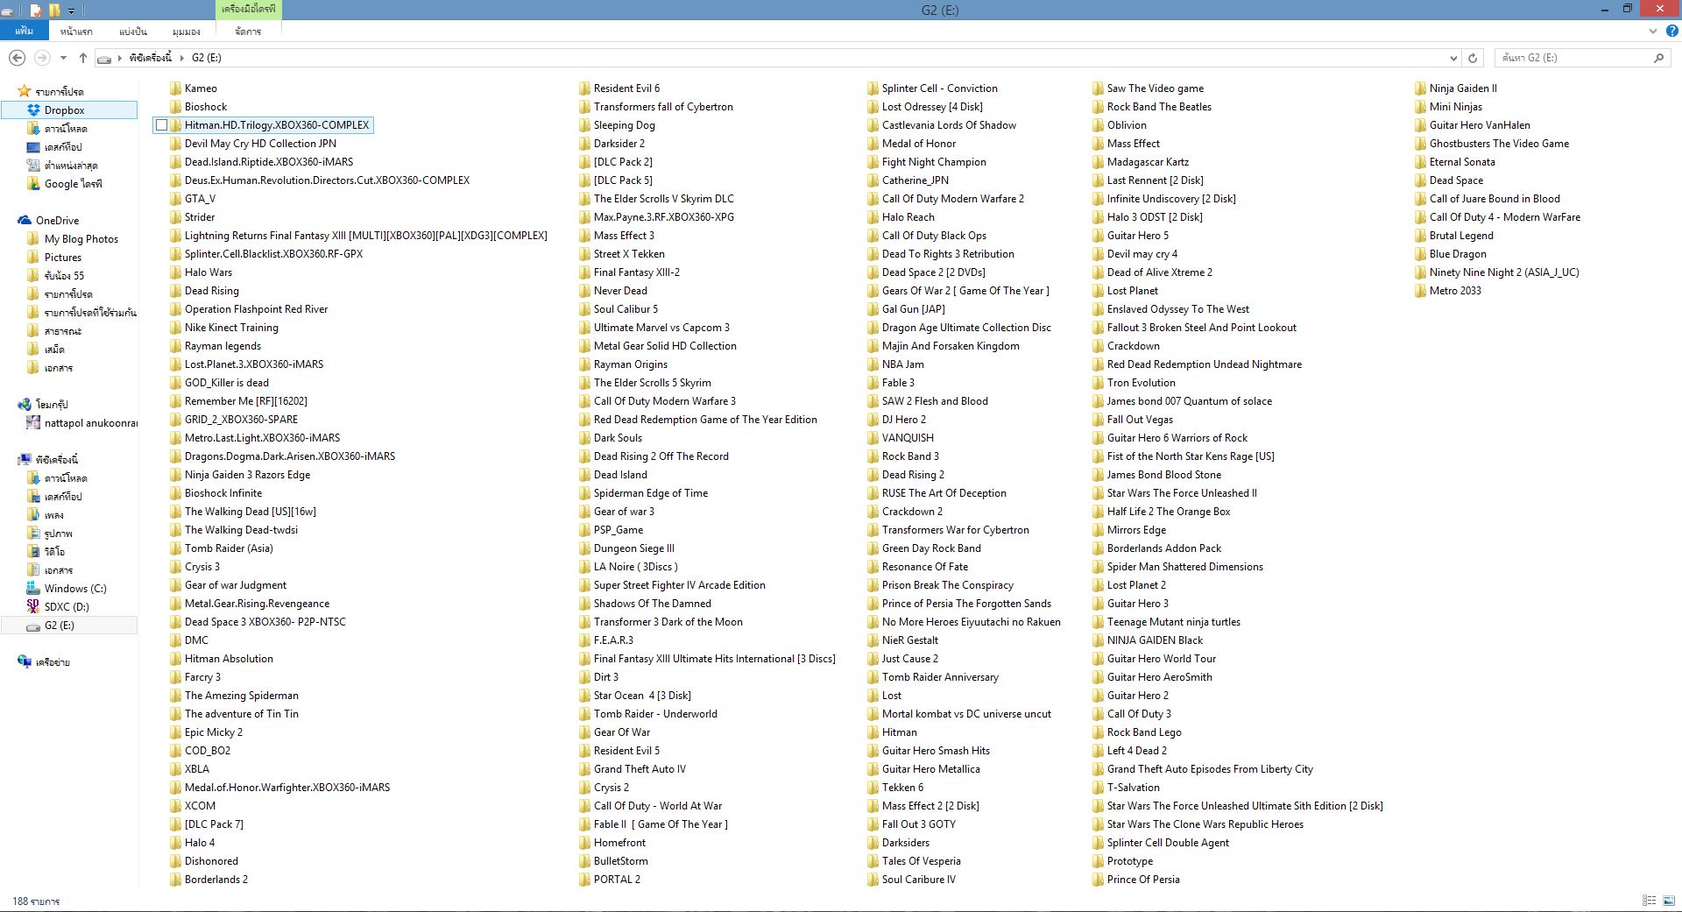Open รายการโปรดที่ใช้ร่วมกัน under OneDrive
The height and width of the screenshot is (912, 1682).
[90, 313]
